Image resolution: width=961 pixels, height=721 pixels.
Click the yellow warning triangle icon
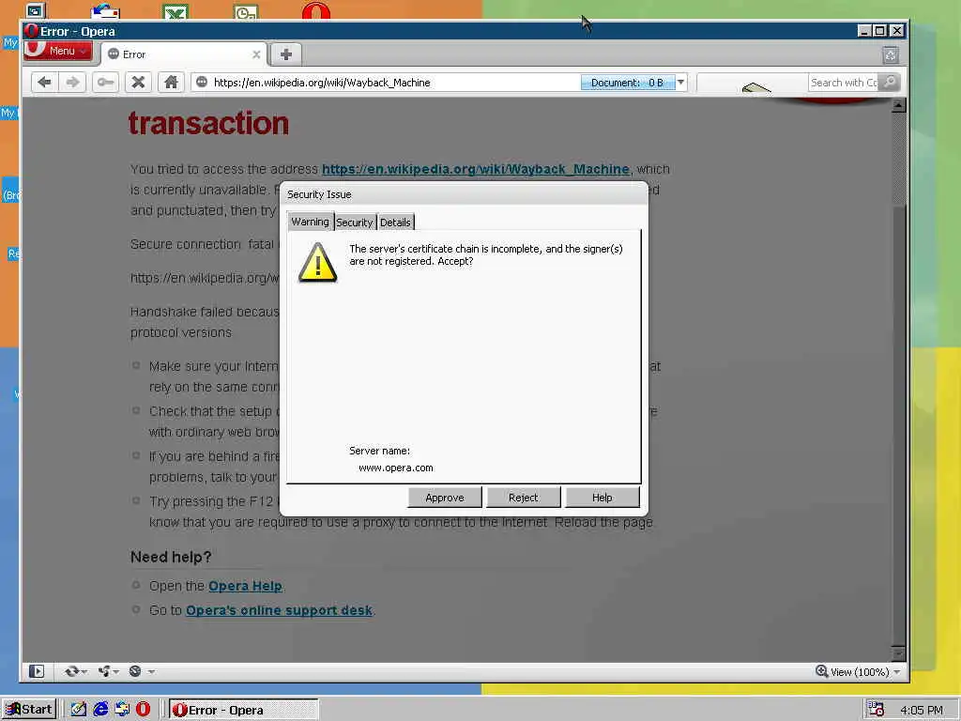[317, 262]
